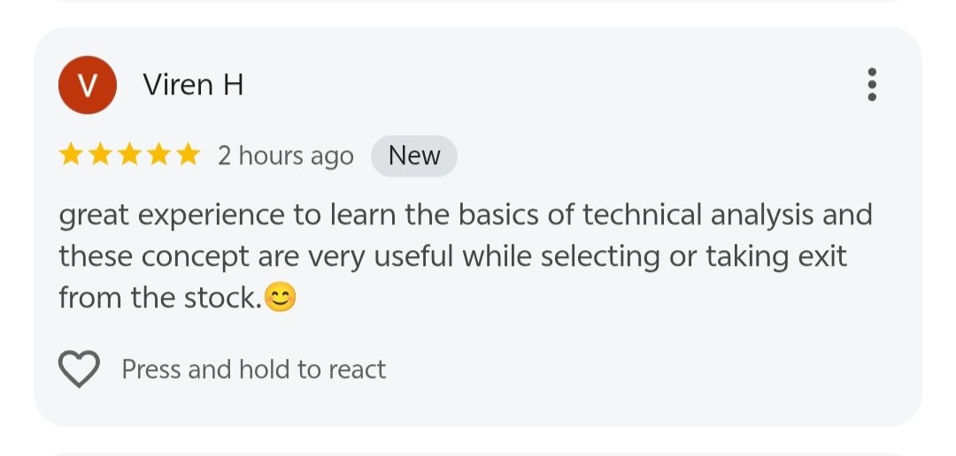
Task: Click the first rating star
Action: [72, 156]
